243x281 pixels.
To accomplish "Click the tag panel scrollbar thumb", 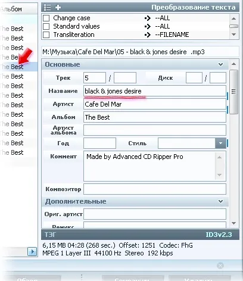I will coord(233,92).
